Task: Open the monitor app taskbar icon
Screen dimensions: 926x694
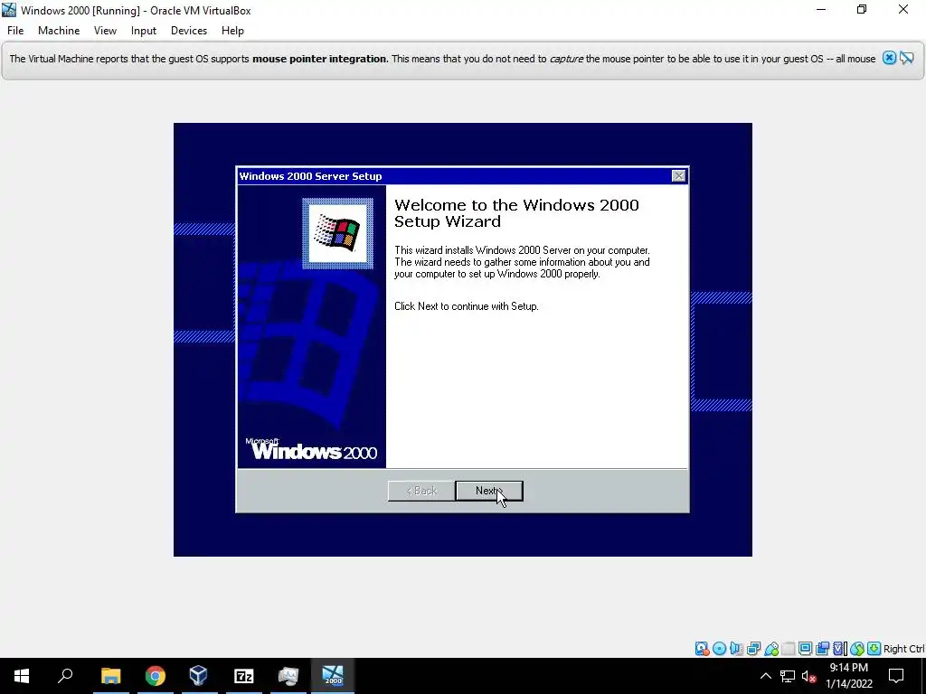Action: (288, 676)
